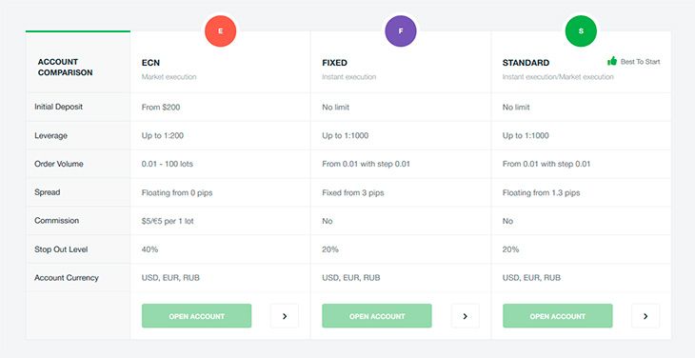This screenshot has height=358, width=695.
Task: Select the Initial Deposit row label
Action: pyautogui.click(x=58, y=107)
